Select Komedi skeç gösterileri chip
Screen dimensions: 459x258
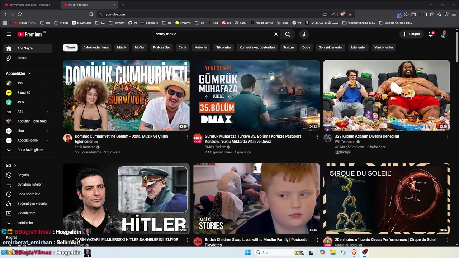click(x=257, y=47)
